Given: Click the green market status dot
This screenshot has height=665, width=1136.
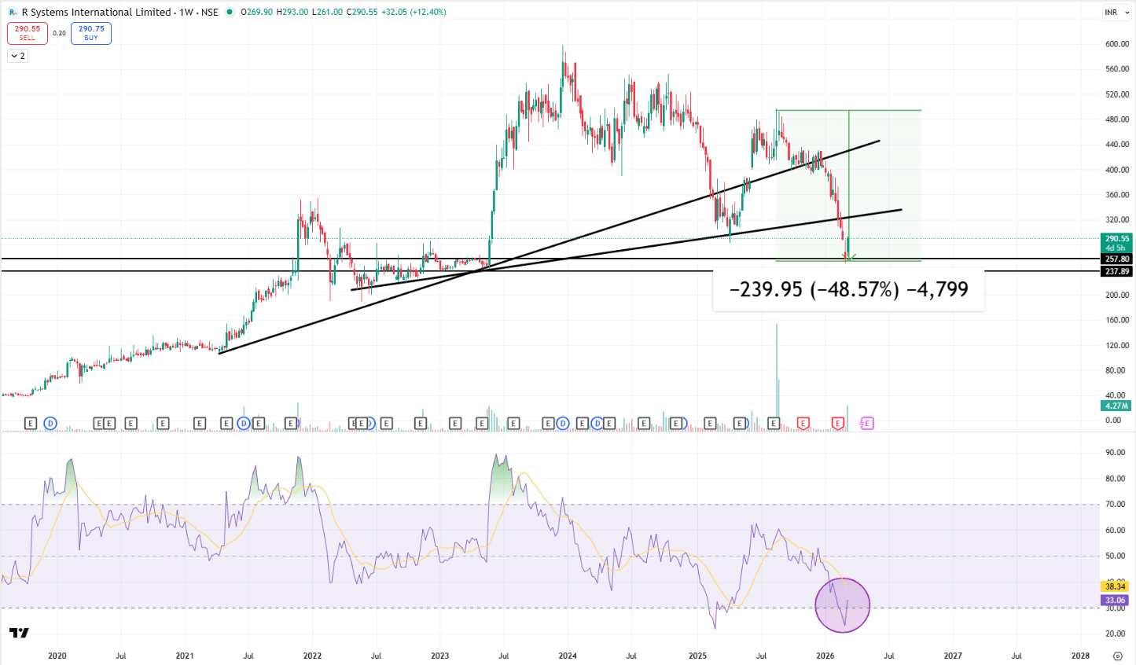Looking at the screenshot, I should point(229,12).
